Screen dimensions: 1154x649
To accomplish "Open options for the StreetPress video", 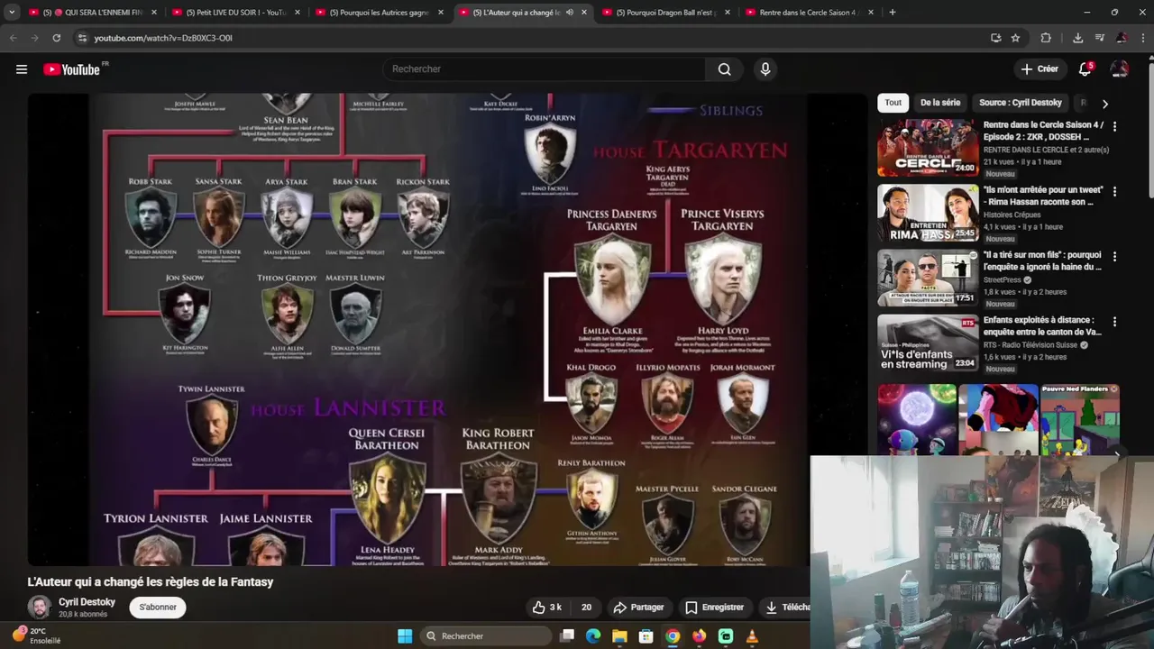I will 1114,257.
